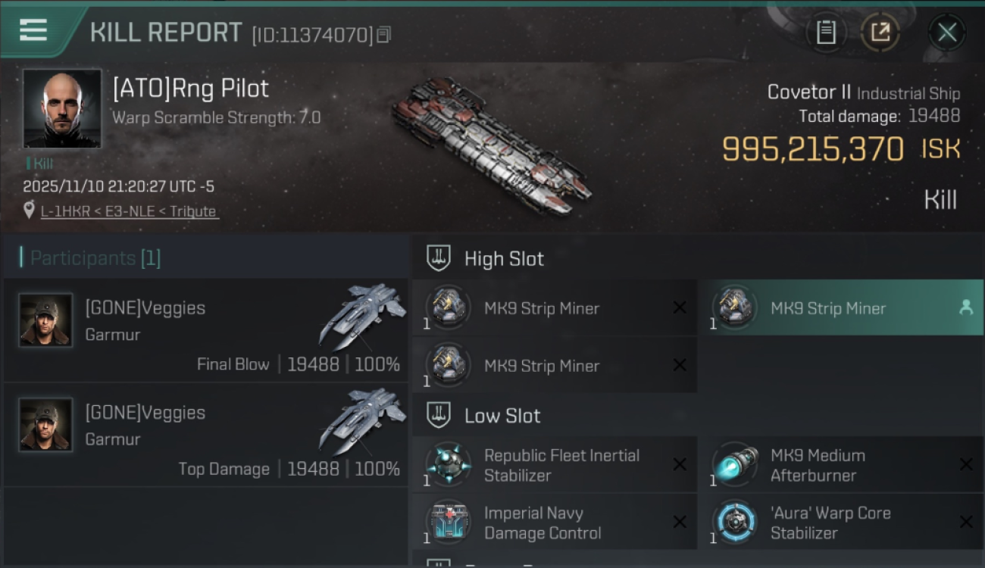Screen dimensions: 985x568
Task: Click the Republic Fleet Inertial Stabilizer icon
Action: (448, 464)
